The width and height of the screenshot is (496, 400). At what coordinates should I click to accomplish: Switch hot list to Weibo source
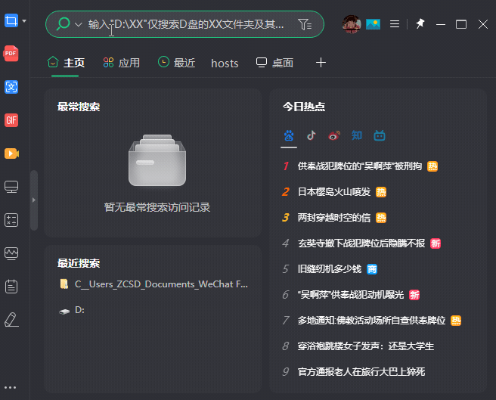click(334, 136)
